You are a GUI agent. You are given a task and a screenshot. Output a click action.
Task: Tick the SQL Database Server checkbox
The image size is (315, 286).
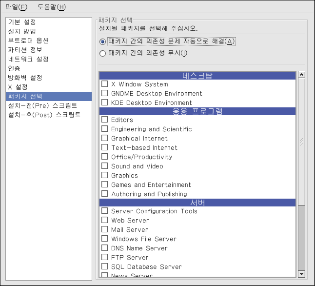104,266
